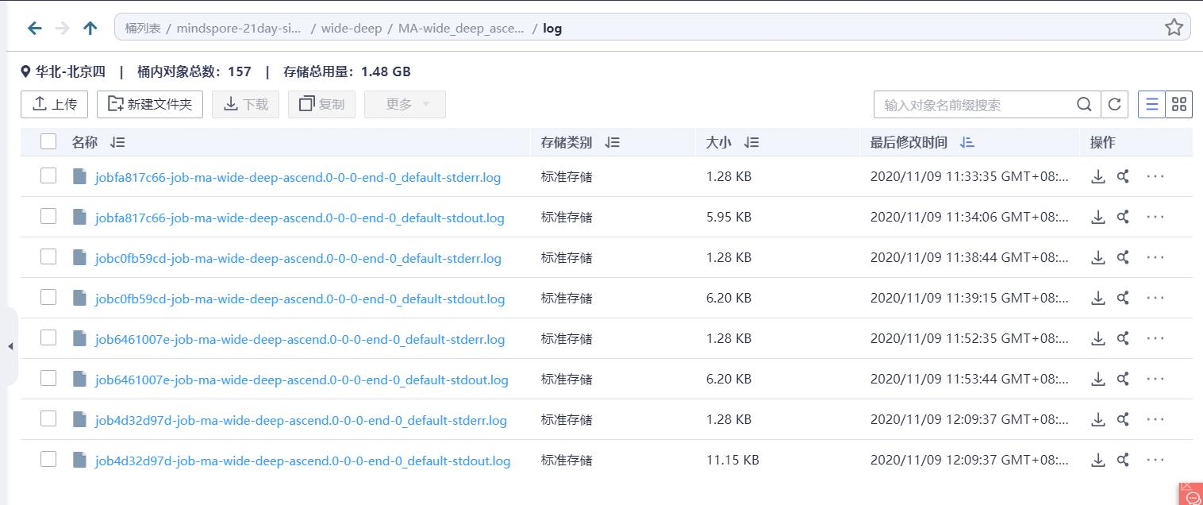Download jobc0fb59cd stdout.log via row icon
This screenshot has width=1203, height=505.
pyautogui.click(x=1098, y=299)
